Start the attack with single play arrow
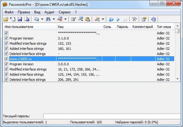 [x=118, y=19]
